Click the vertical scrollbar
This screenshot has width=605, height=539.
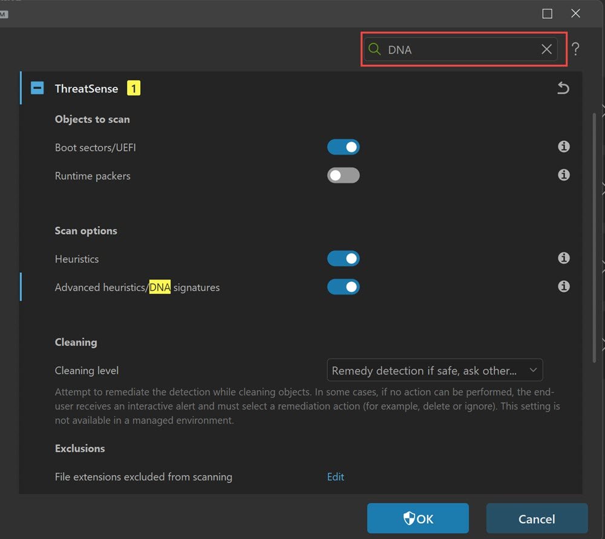594,237
